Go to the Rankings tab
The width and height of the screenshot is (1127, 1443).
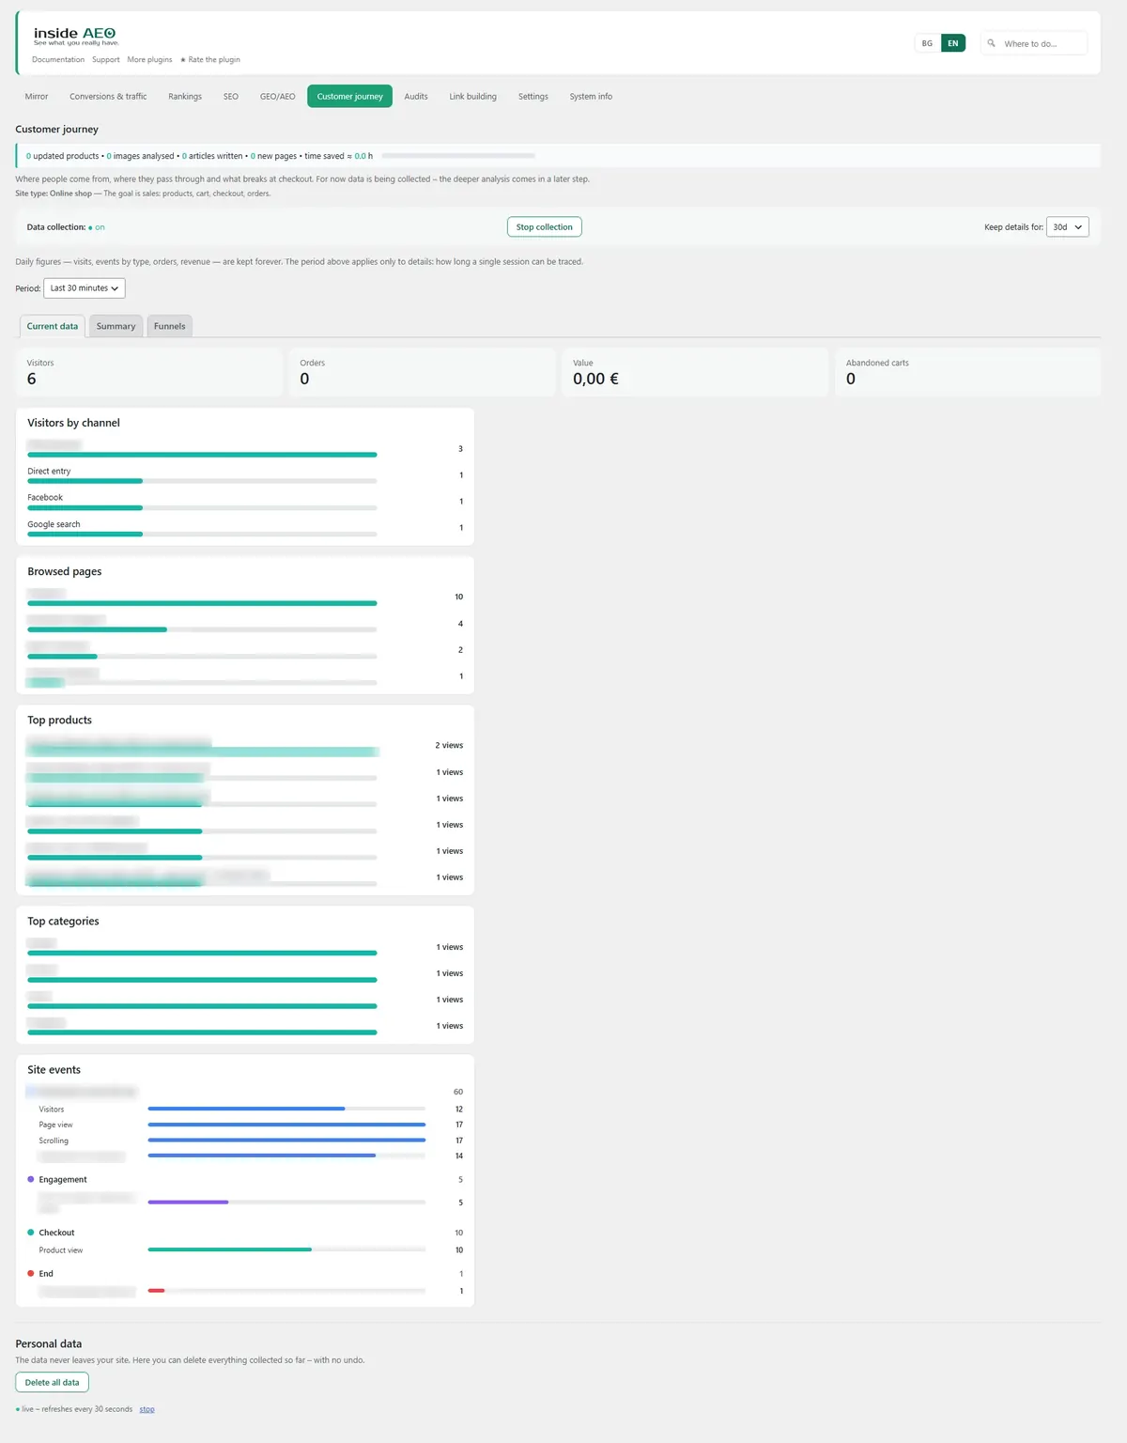tap(185, 97)
